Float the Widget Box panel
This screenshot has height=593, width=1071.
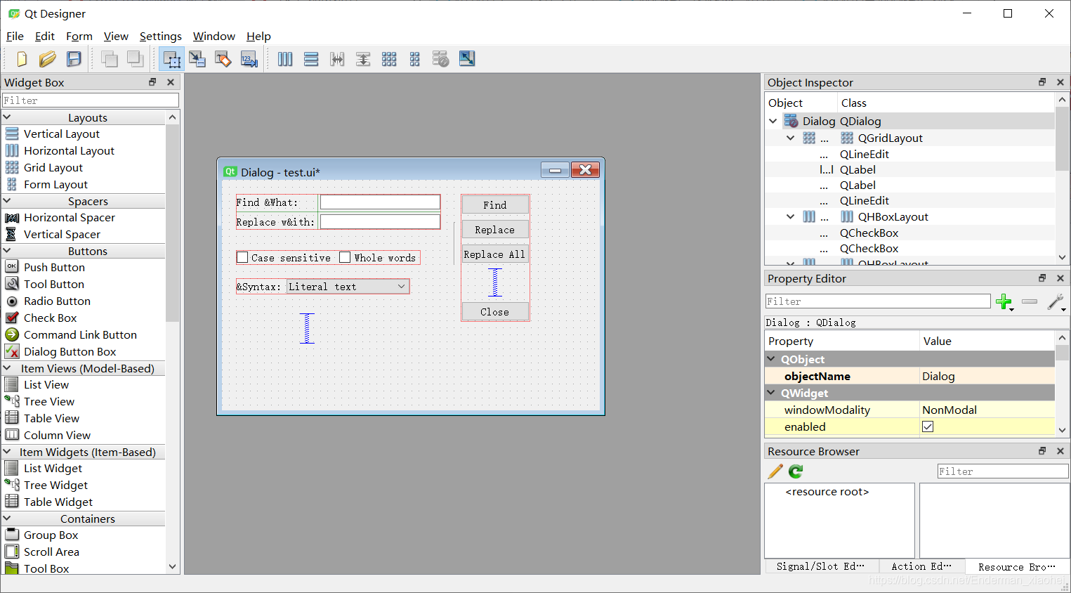pyautogui.click(x=152, y=82)
